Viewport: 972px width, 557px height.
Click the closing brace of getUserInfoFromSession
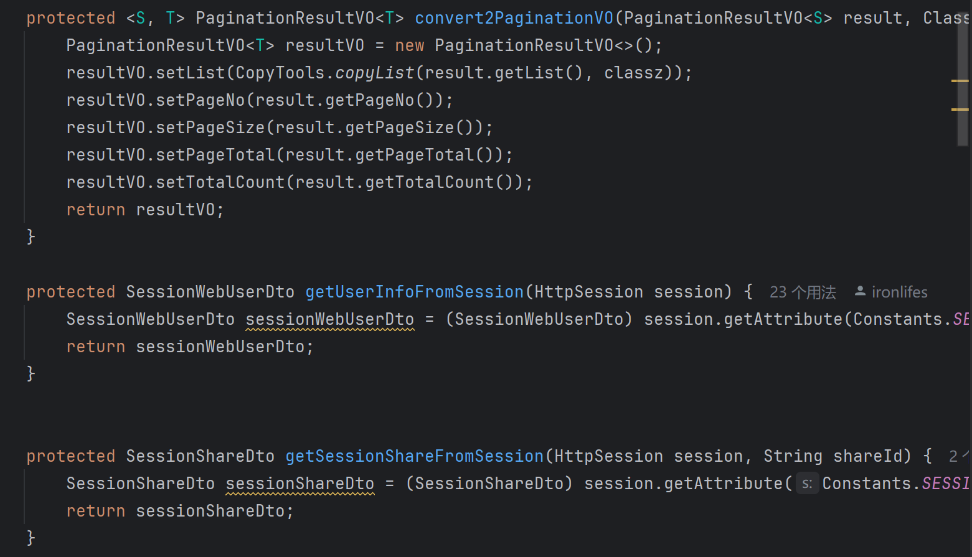(x=31, y=374)
